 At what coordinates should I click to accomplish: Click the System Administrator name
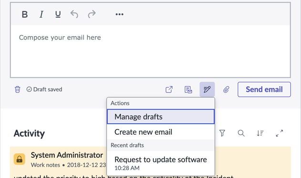click(67, 155)
